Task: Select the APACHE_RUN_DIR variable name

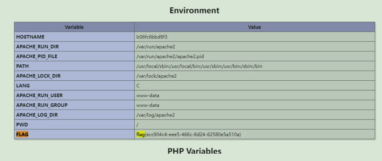Action: pos(36,46)
